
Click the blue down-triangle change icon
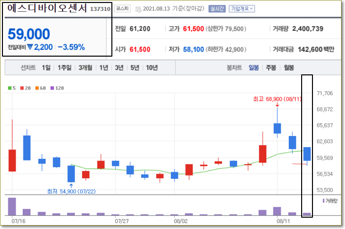pyautogui.click(x=30, y=47)
